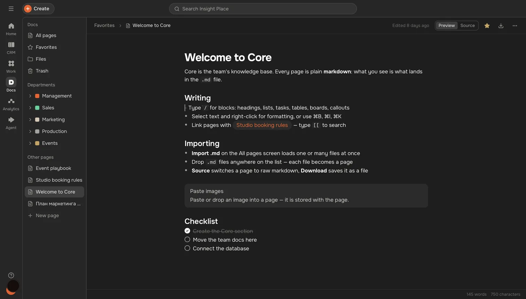This screenshot has width=526, height=299.
Task: Click the Create button
Action: (x=38, y=9)
